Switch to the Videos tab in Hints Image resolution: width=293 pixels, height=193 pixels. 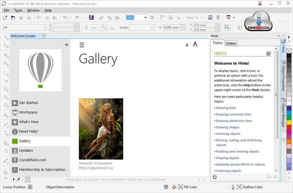(x=231, y=43)
